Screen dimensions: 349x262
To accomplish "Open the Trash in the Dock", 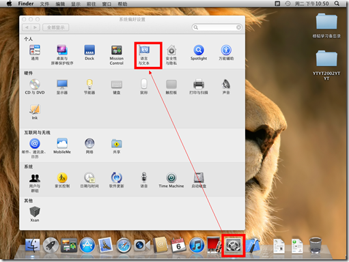I will pos(316,246).
